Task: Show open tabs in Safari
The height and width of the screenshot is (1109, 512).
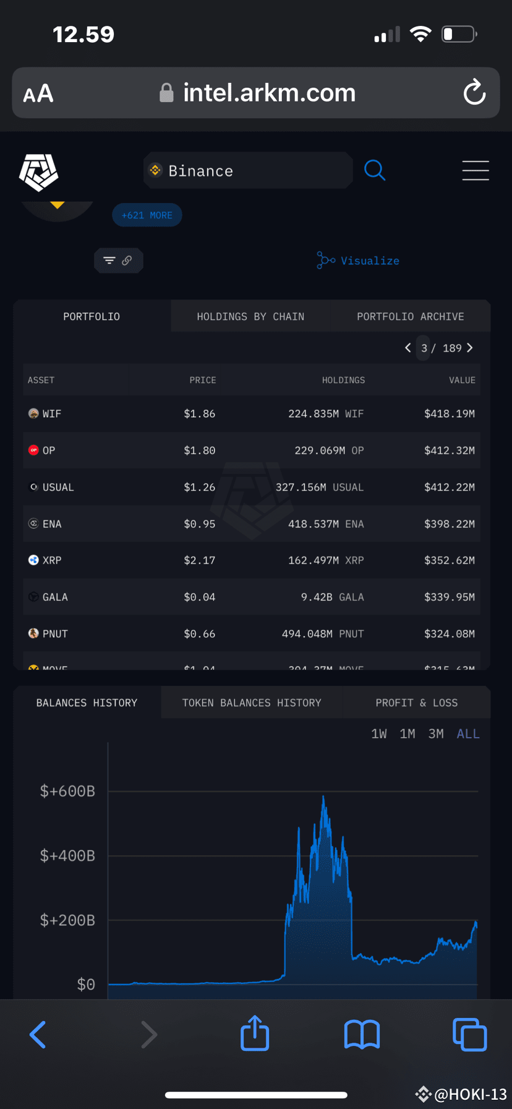Action: (x=470, y=1034)
